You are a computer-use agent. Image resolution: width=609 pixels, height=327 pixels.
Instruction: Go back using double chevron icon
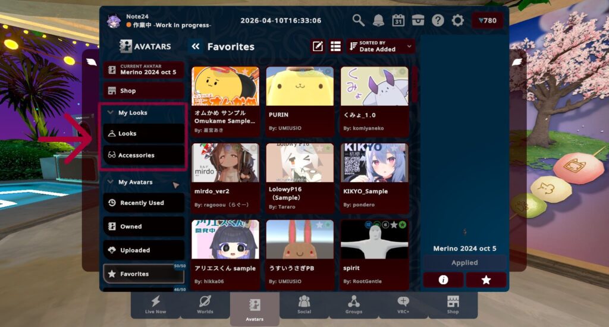pyautogui.click(x=194, y=46)
